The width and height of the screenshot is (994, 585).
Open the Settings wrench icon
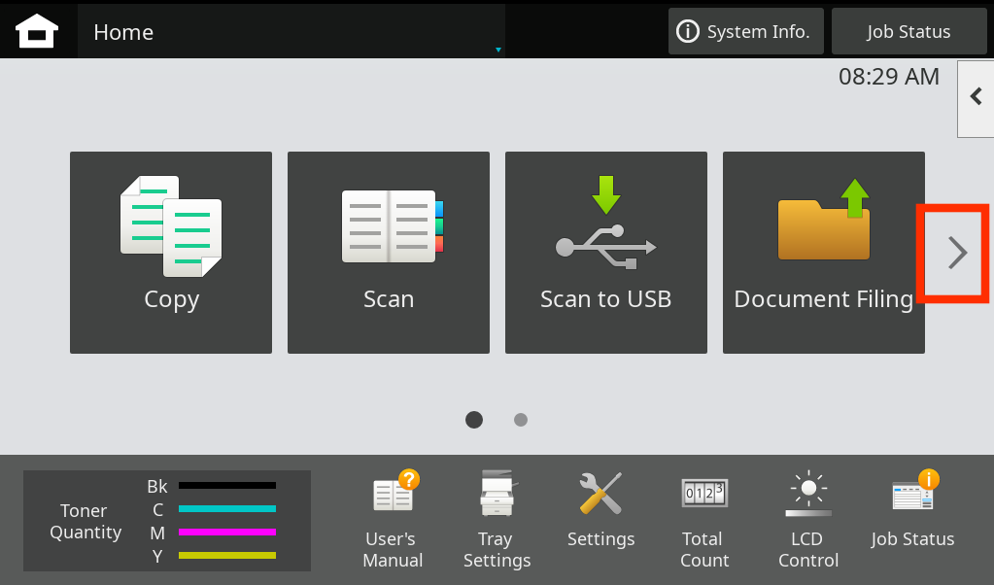pos(600,511)
